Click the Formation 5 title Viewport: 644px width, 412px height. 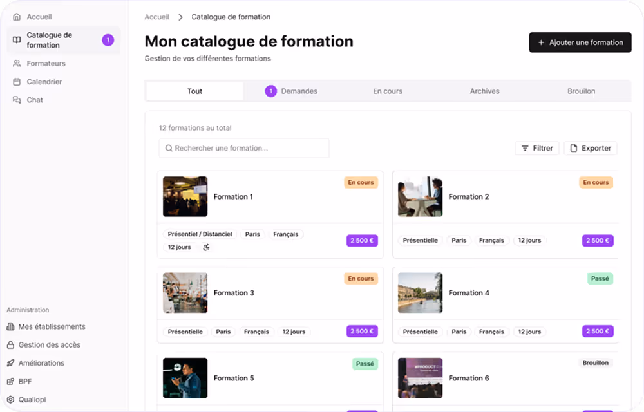234,378
